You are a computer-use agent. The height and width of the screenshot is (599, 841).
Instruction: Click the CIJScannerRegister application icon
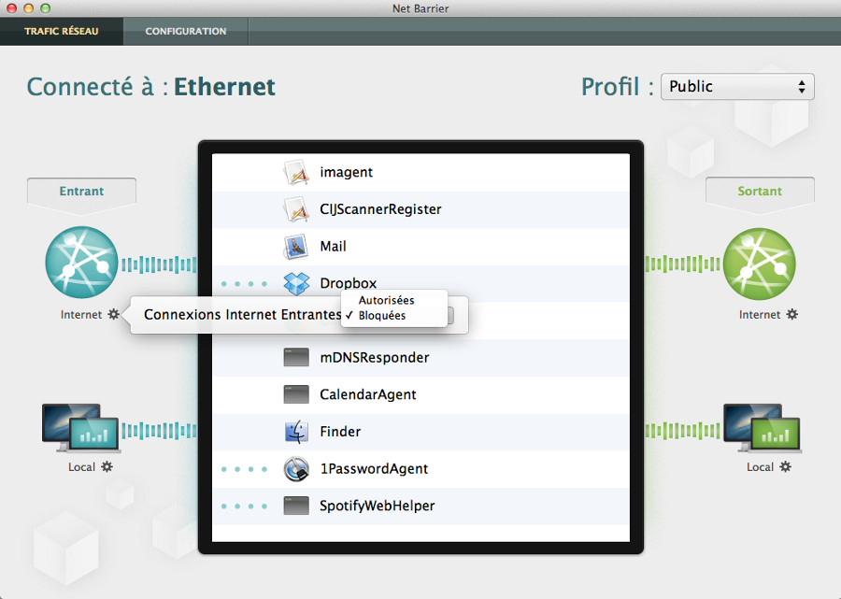point(296,209)
